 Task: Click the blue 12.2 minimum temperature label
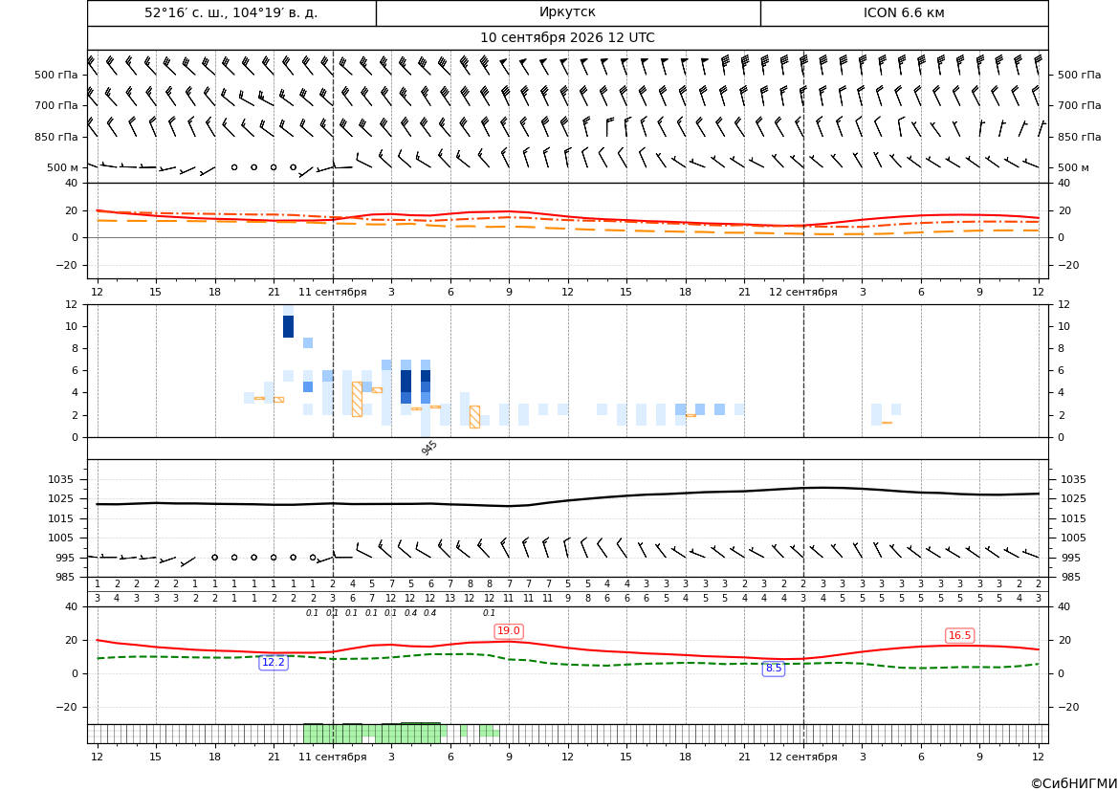274,663
